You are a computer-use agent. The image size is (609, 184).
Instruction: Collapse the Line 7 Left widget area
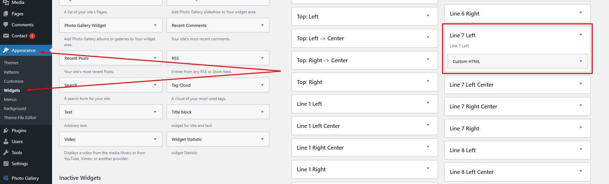pos(581,34)
